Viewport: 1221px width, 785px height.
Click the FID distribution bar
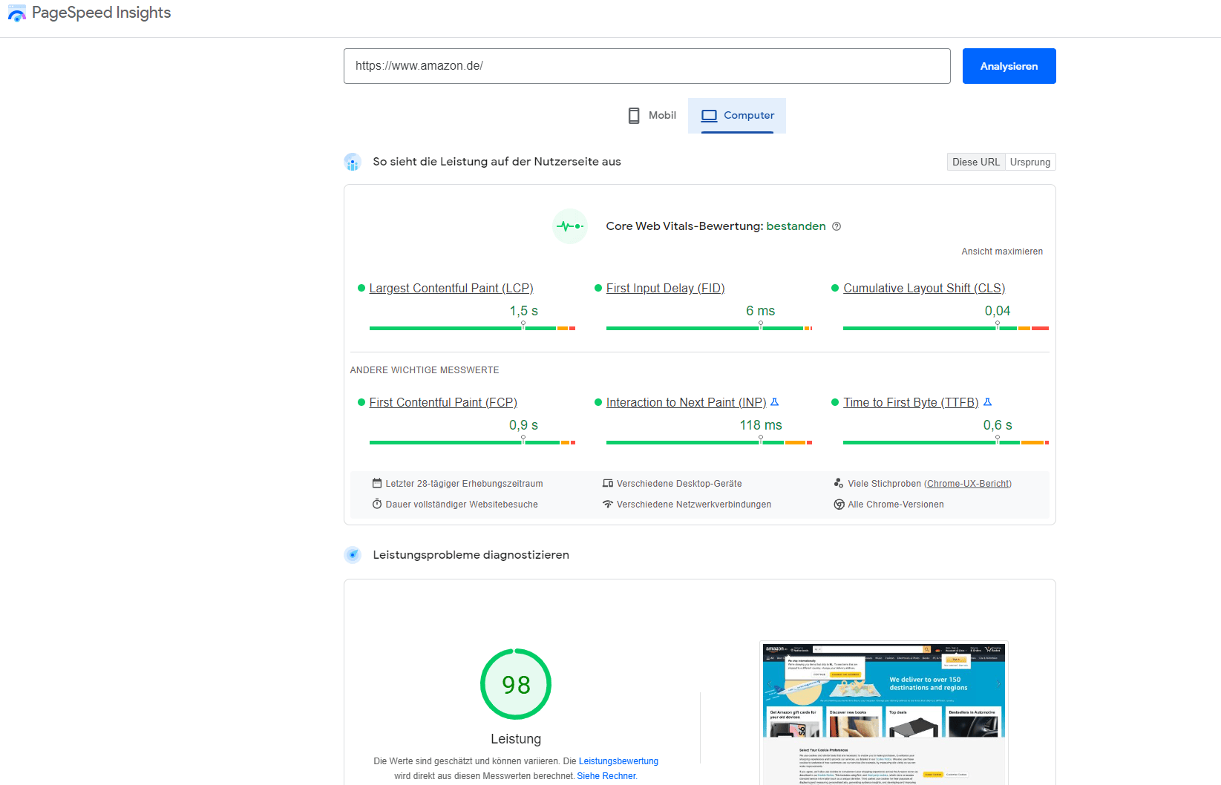pyautogui.click(x=709, y=328)
